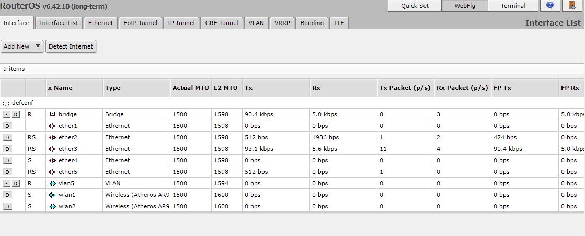Image resolution: width=585 pixels, height=236 pixels.
Task: Disable ether1 using its D button
Action: pos(7,126)
